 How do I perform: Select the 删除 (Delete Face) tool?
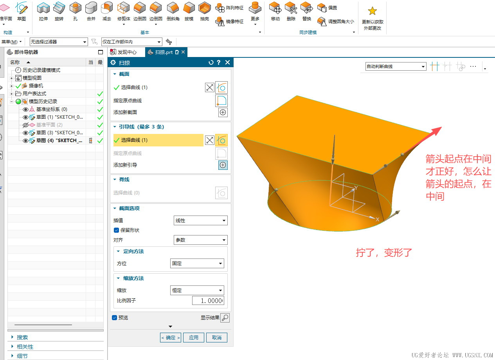click(x=291, y=11)
